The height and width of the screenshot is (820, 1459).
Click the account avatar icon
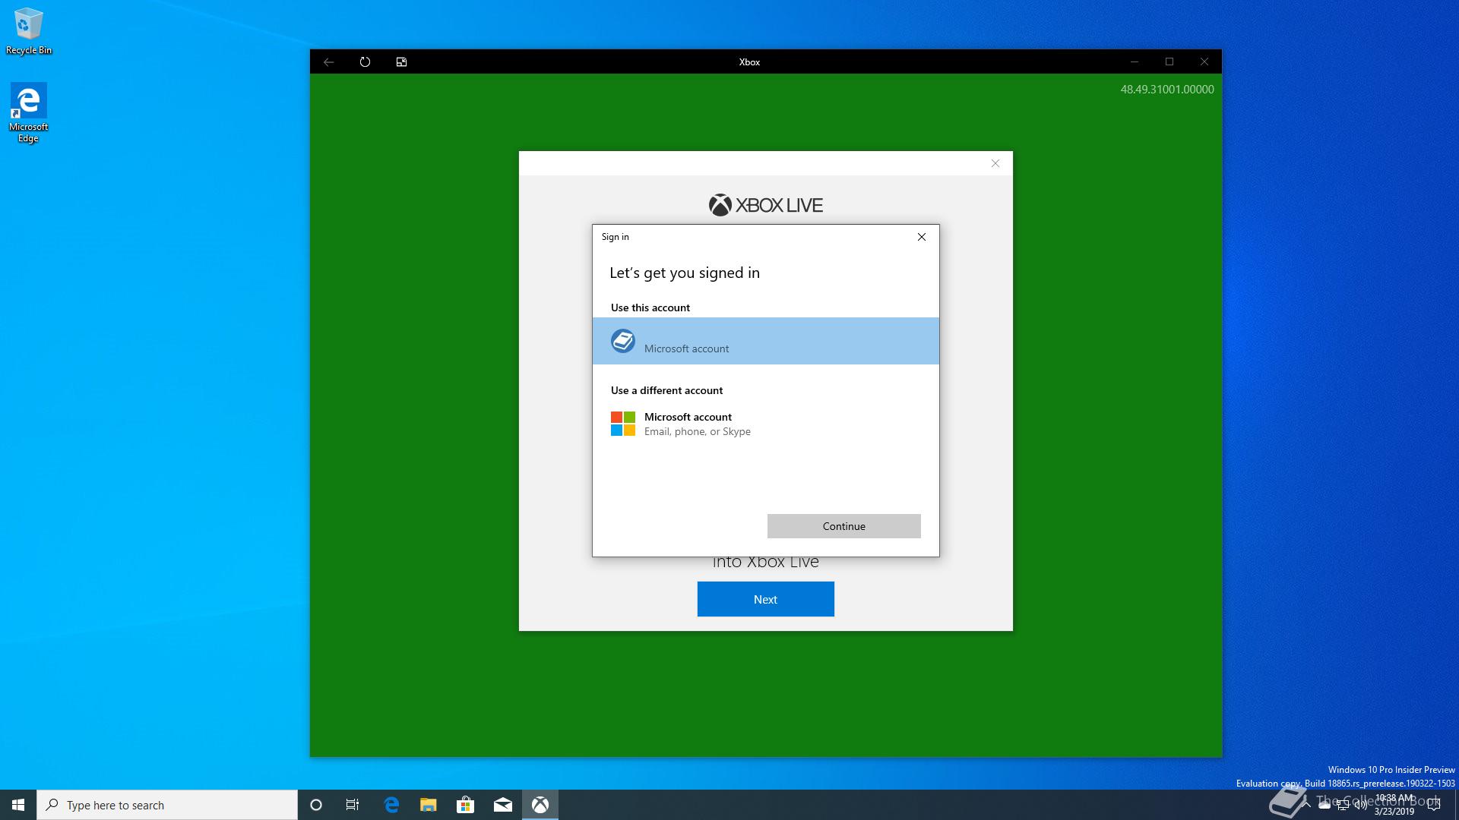(x=623, y=341)
